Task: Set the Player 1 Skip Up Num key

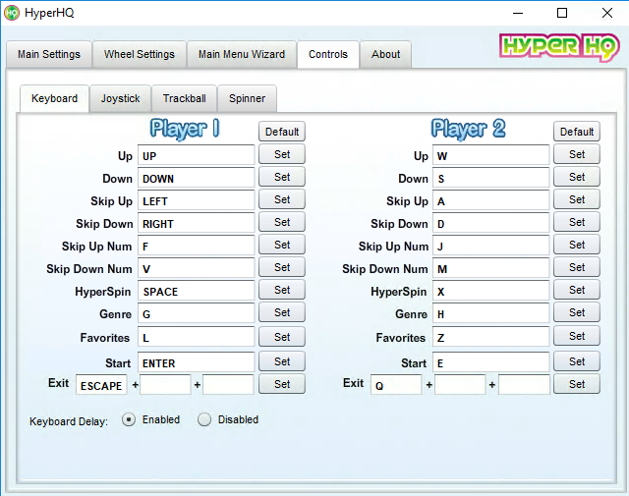Action: pyautogui.click(x=282, y=245)
